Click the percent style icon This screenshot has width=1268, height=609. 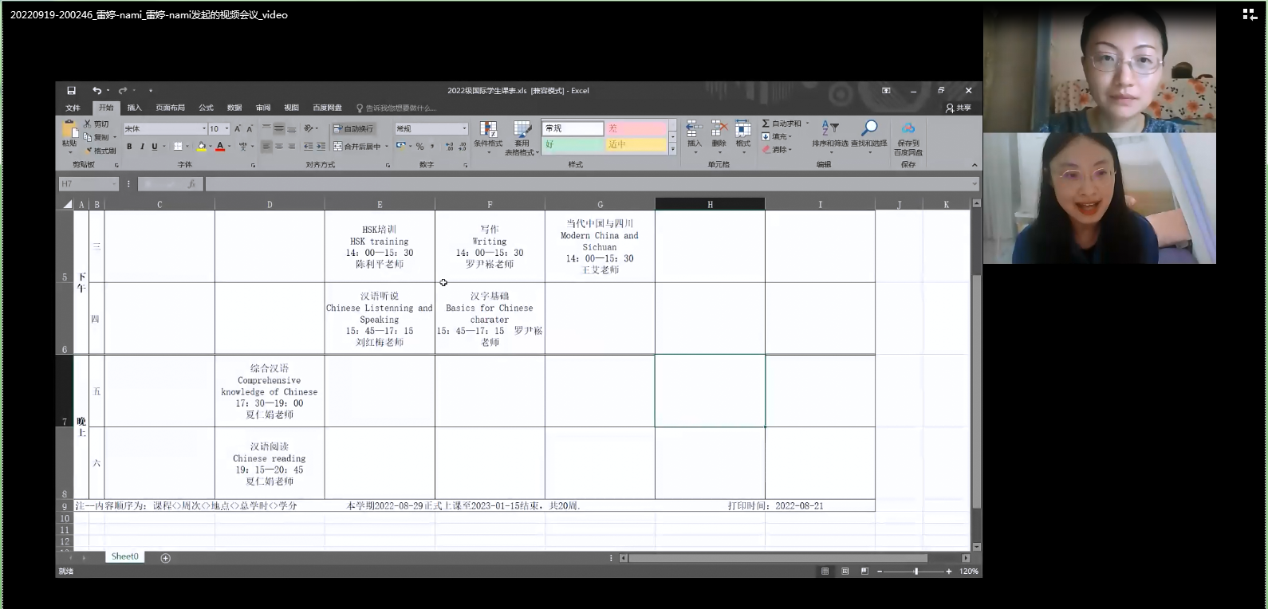[x=419, y=147]
